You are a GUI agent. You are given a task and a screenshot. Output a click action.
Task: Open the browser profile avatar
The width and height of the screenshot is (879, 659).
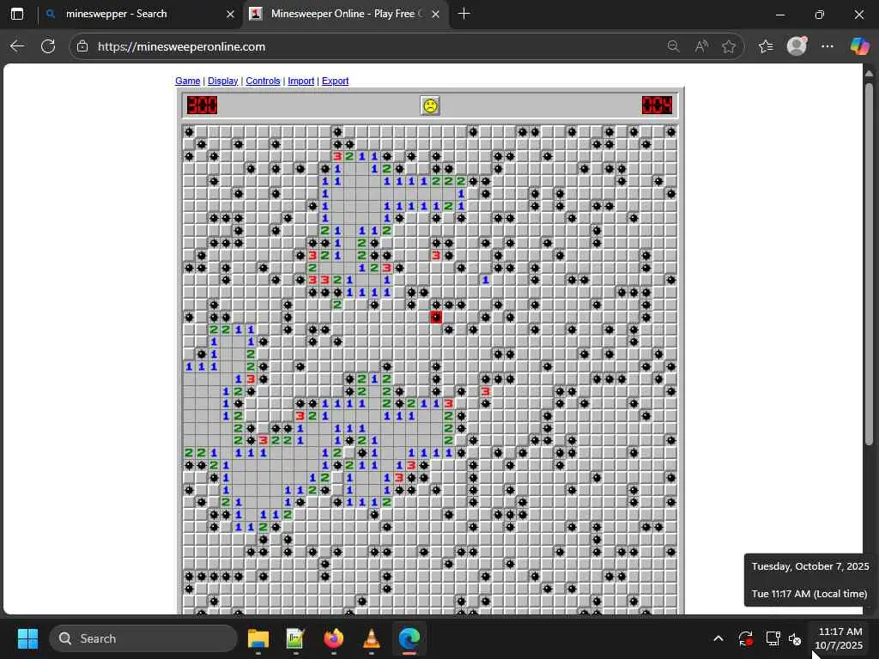797,46
